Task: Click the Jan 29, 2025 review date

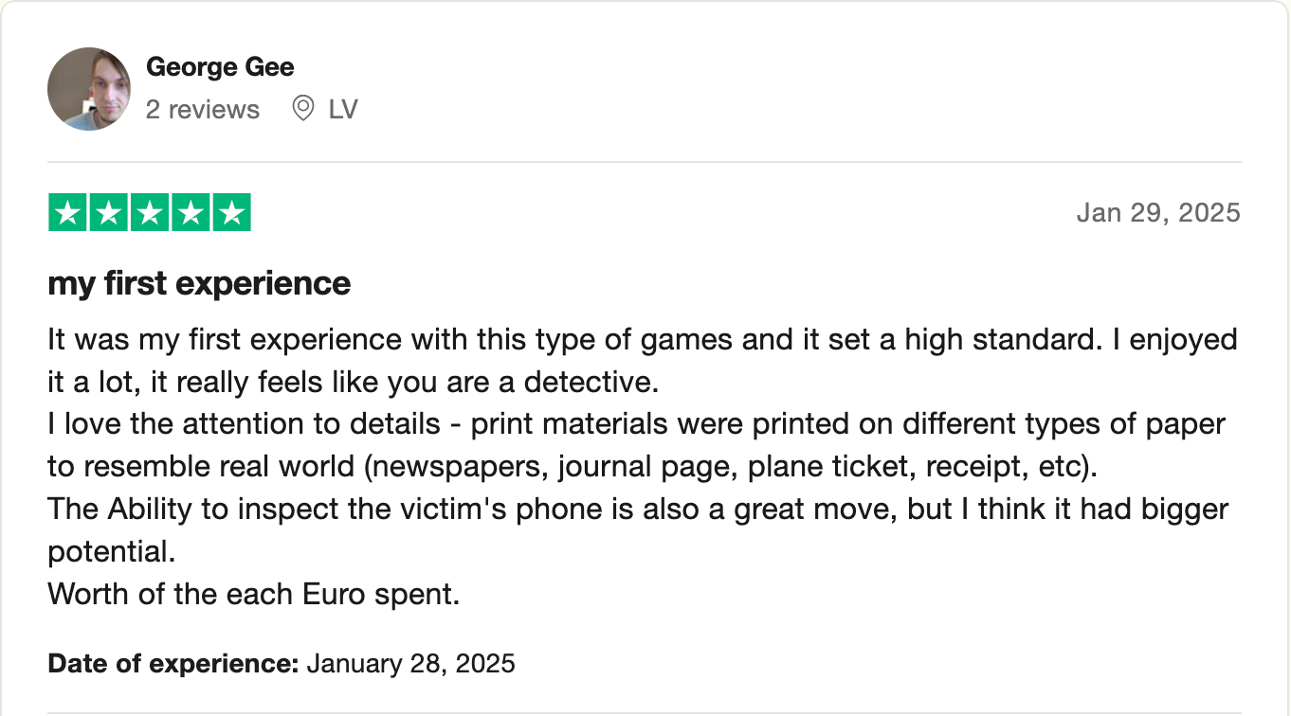Action: (x=1157, y=212)
